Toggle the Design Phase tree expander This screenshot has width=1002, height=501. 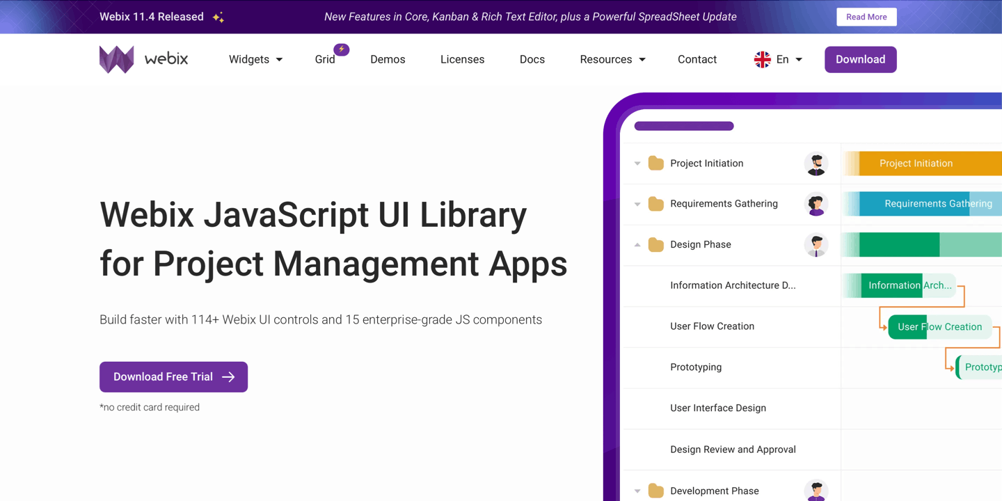(x=637, y=245)
